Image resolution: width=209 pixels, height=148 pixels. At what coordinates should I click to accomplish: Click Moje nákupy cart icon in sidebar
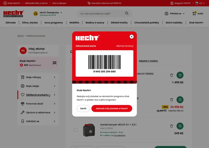22,77
